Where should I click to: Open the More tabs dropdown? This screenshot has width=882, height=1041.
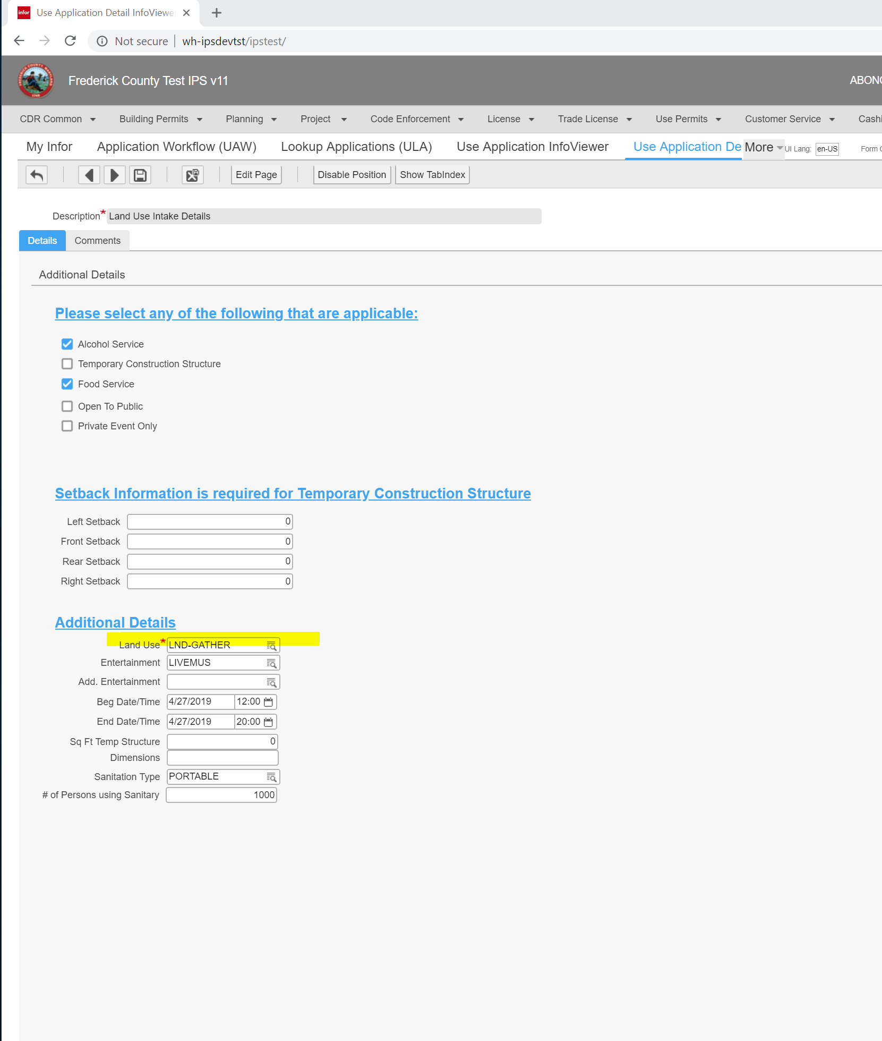click(x=764, y=147)
